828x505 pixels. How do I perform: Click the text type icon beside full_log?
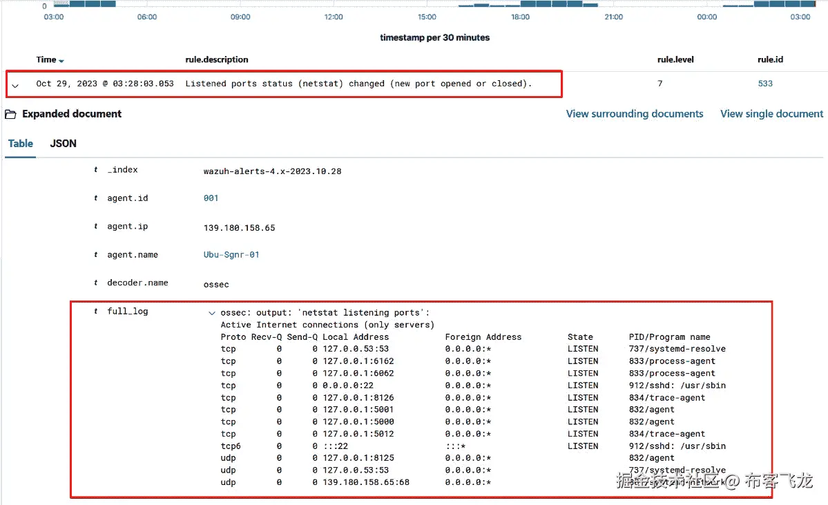click(95, 312)
